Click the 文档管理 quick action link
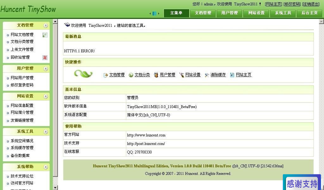The image size is (324, 190). tap(117, 75)
